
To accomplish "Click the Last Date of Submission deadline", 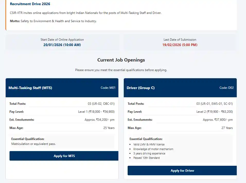I will [x=180, y=45].
